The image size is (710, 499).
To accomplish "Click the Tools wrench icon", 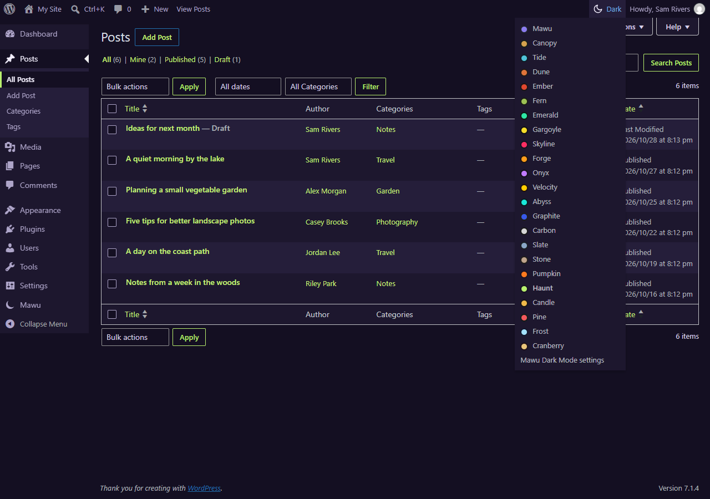I will [x=10, y=267].
